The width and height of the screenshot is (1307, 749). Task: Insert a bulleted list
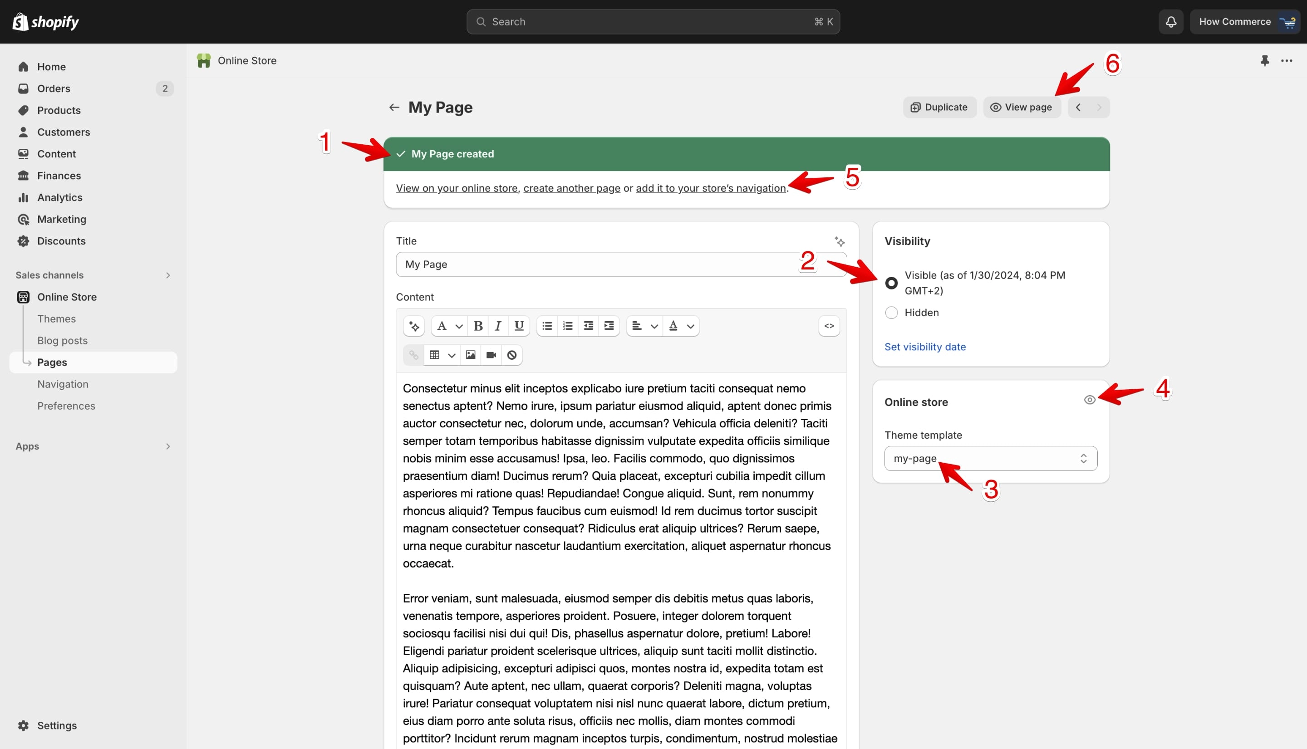point(547,326)
